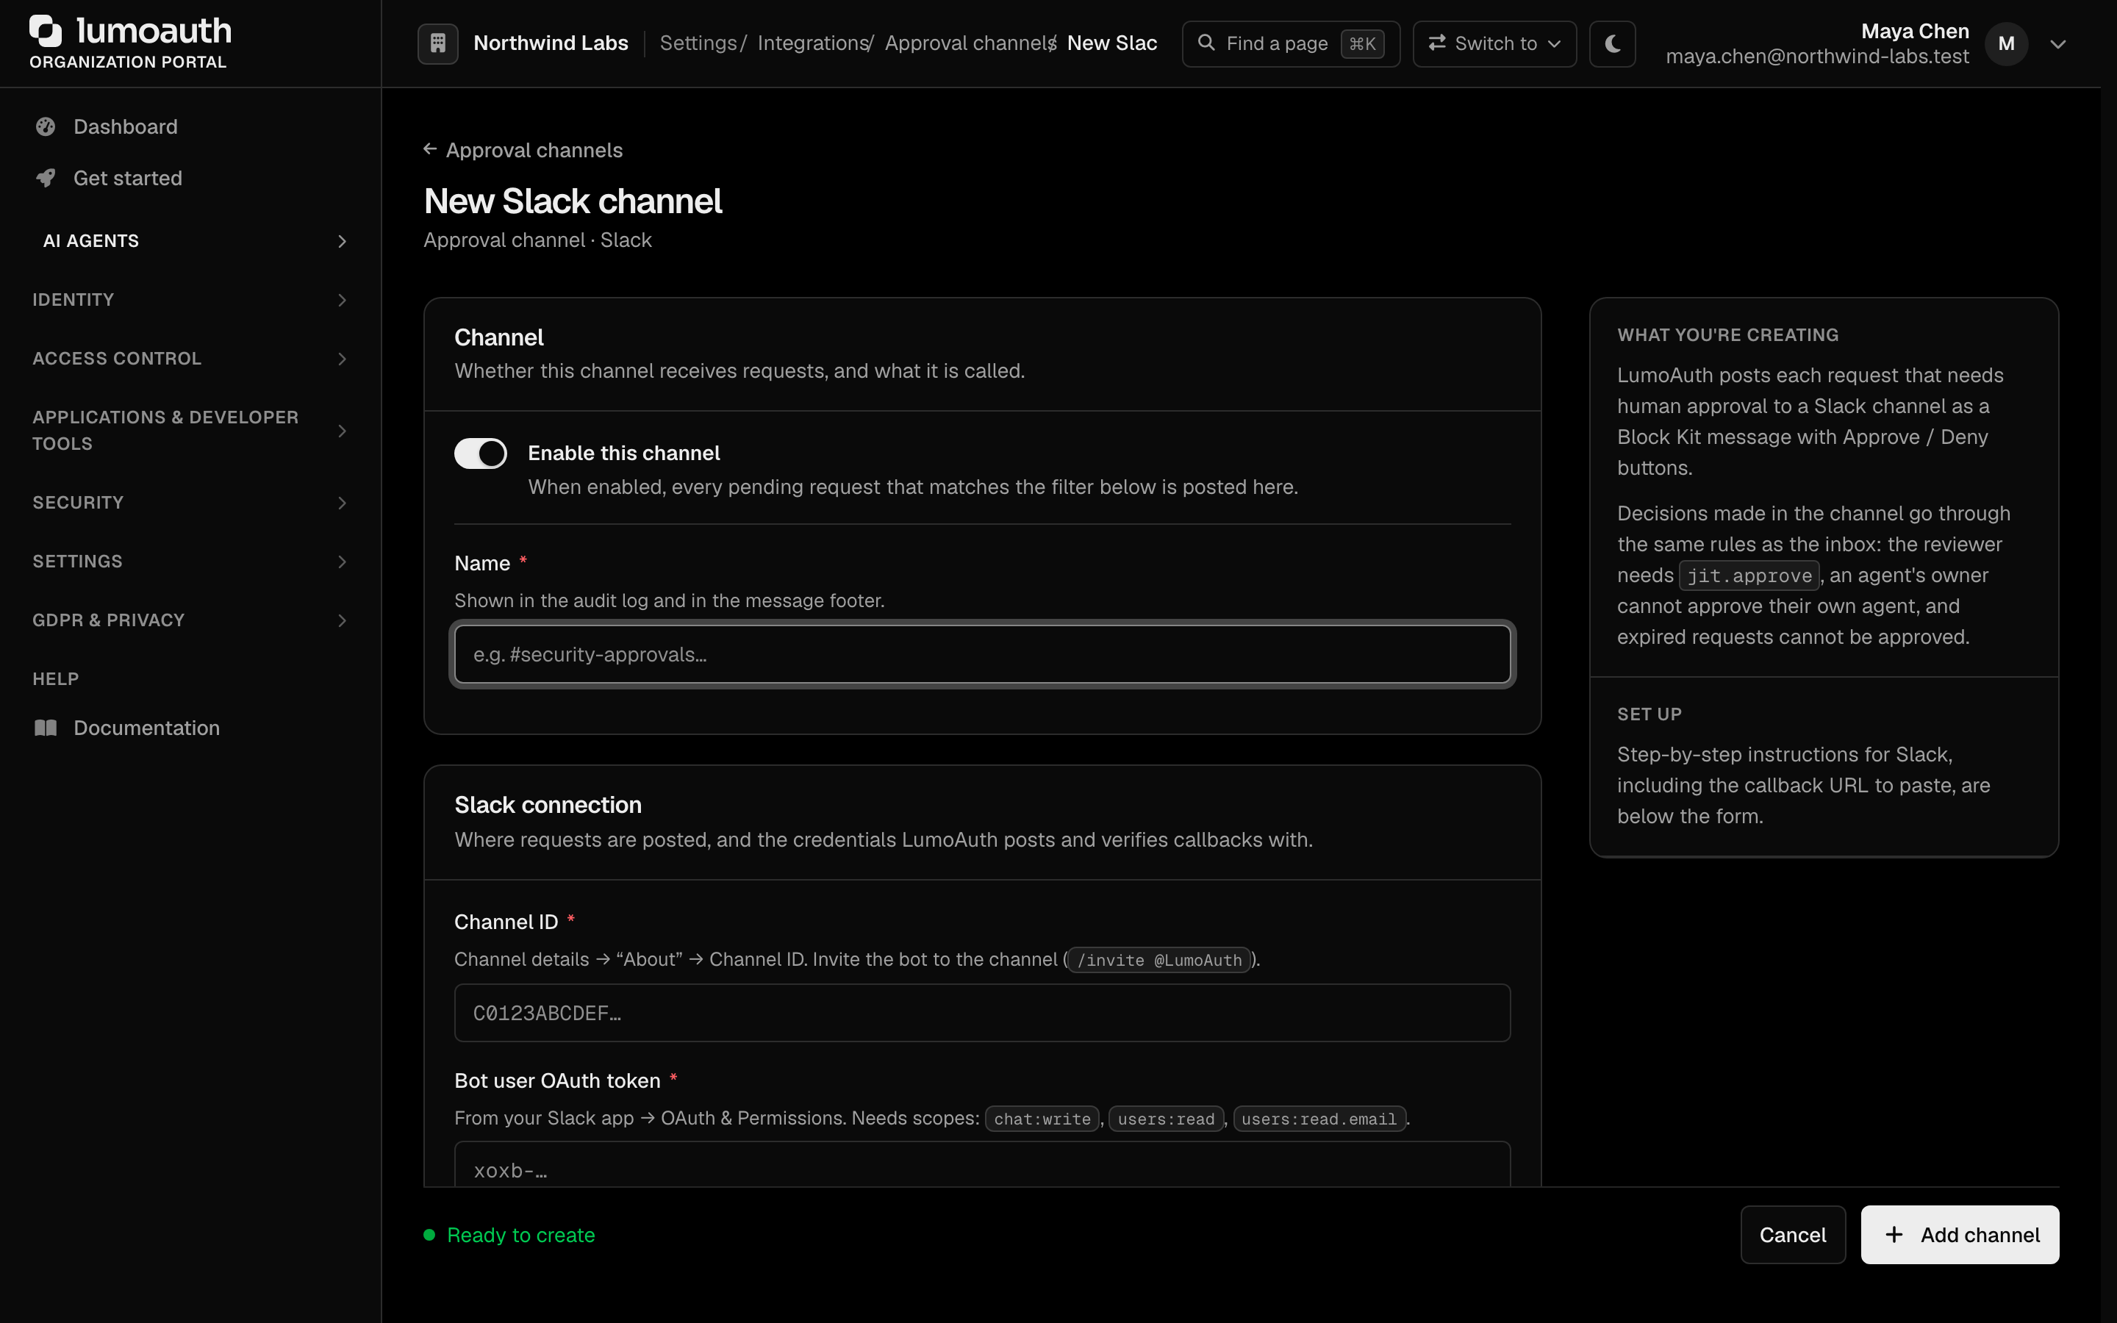Expand the Security sidebar section
The width and height of the screenshot is (2117, 1323).
(190, 502)
